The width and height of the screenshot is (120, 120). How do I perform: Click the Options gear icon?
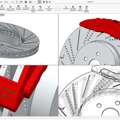[x=50, y=2]
